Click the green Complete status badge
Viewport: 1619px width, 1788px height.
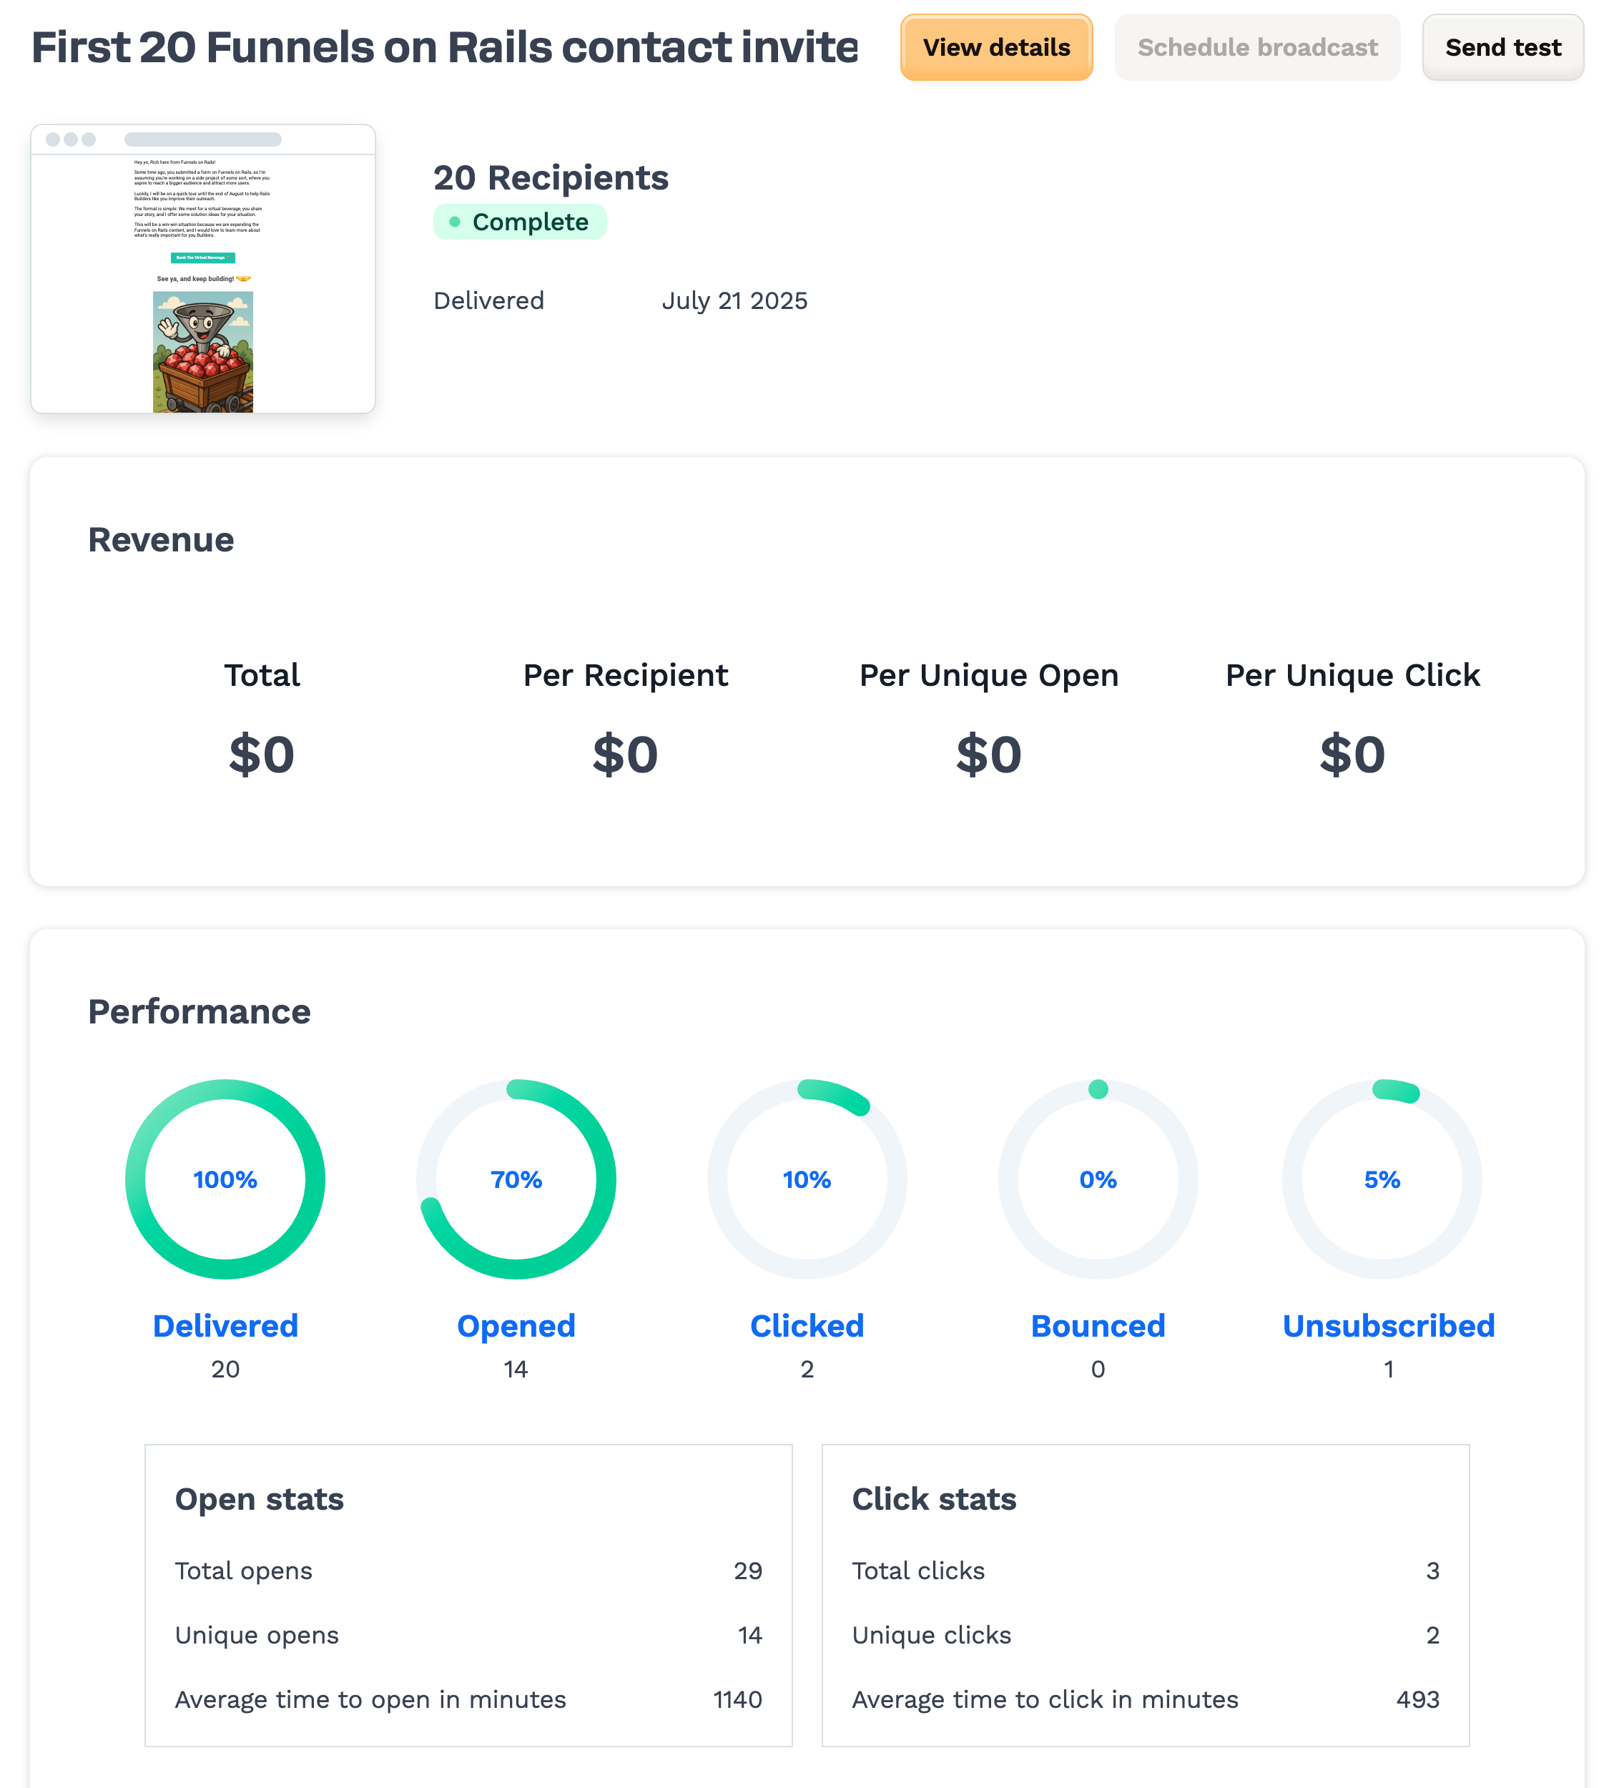[520, 222]
